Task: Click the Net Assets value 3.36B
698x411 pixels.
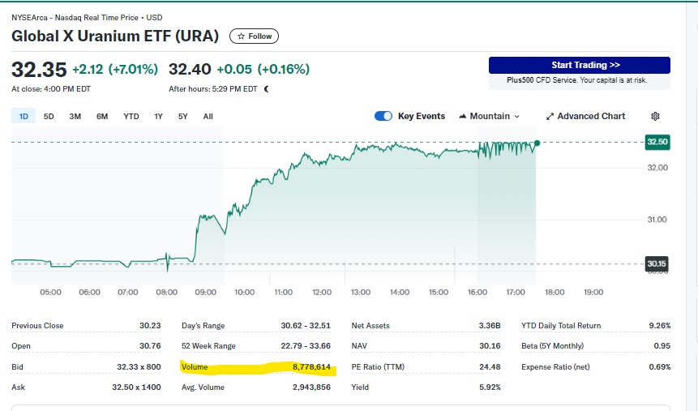Action: point(490,326)
